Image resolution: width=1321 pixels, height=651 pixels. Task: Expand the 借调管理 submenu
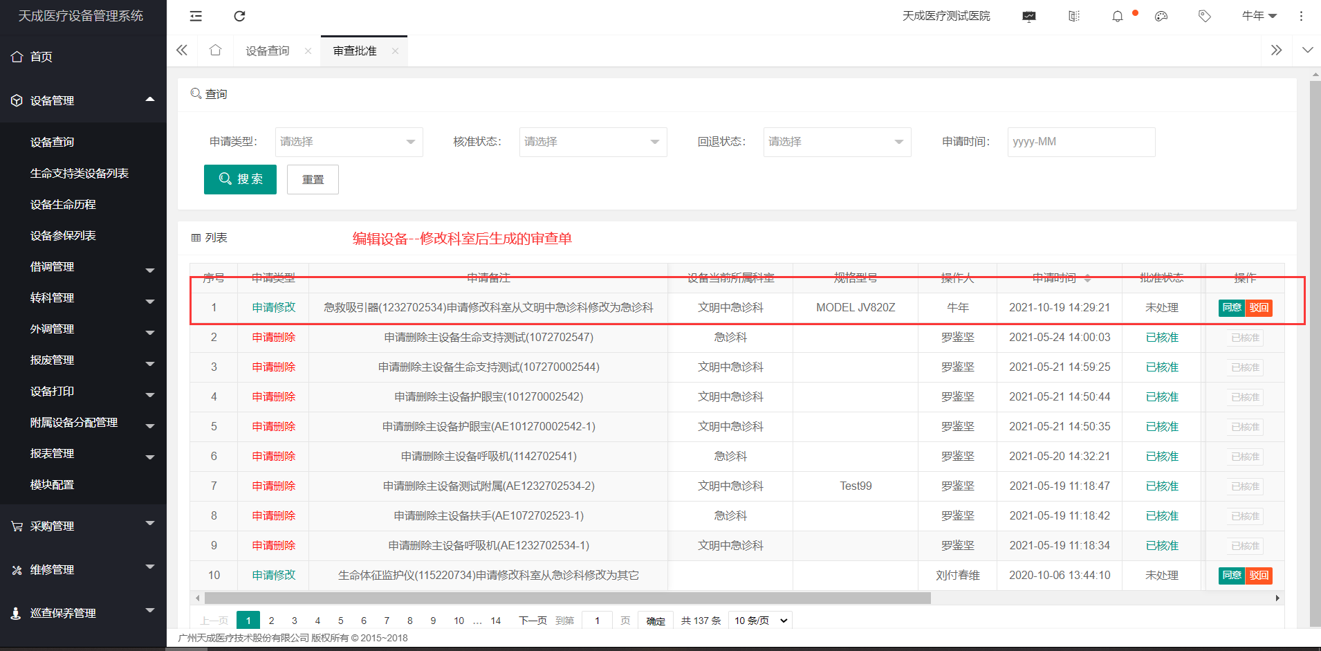click(x=83, y=266)
